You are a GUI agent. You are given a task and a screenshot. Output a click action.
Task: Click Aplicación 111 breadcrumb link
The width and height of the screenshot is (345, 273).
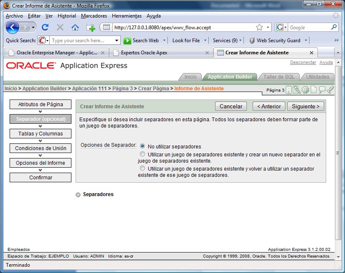[x=89, y=89]
